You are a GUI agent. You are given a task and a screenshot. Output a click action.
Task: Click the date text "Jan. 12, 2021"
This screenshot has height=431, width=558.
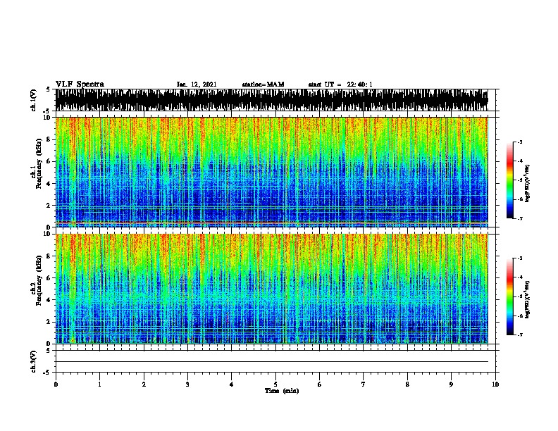click(x=197, y=85)
